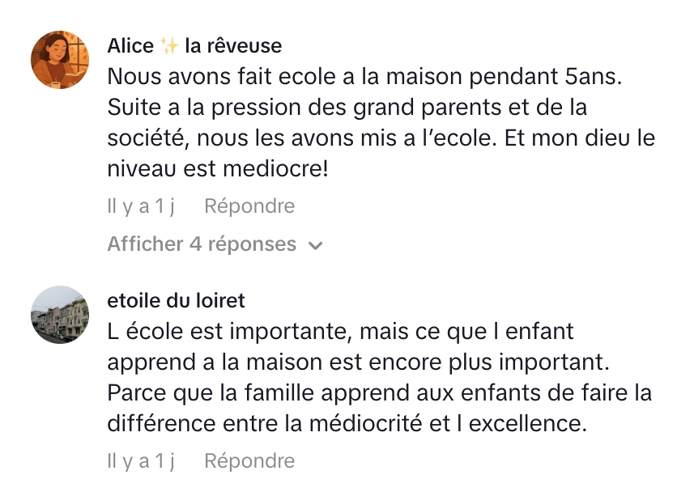Open Alice la rêveuse's profile picture
Viewport: 677px width, 479px height.
tap(59, 60)
